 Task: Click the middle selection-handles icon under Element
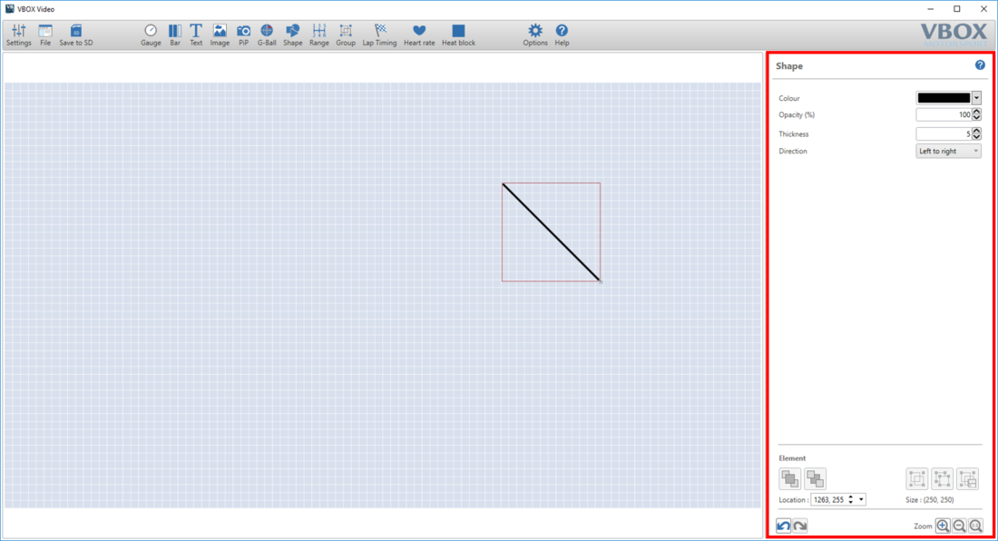pos(942,478)
